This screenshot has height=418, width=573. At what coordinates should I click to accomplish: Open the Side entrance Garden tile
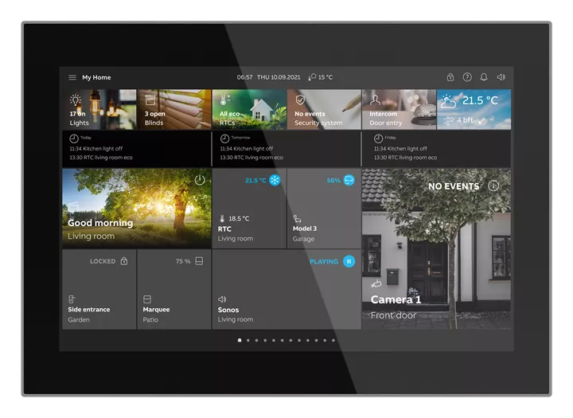[99, 290]
